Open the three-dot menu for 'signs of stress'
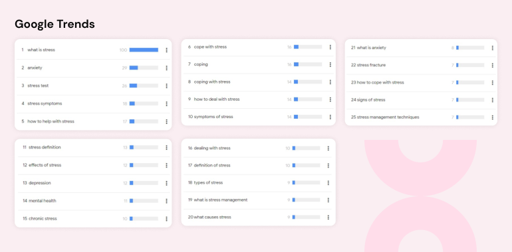 click(x=493, y=100)
